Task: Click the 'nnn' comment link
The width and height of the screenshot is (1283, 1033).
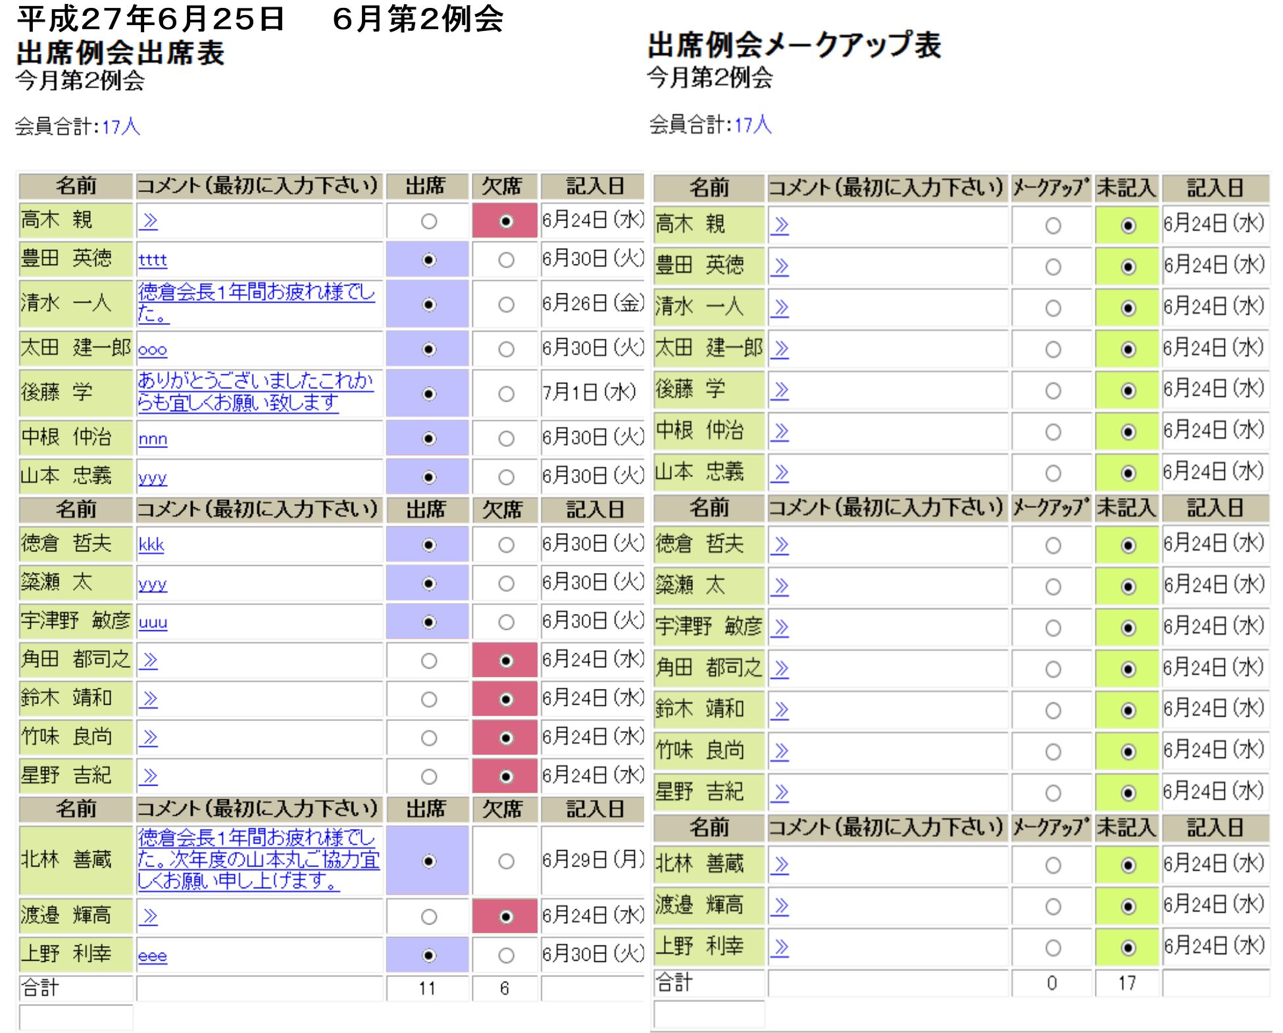Action: point(153,439)
